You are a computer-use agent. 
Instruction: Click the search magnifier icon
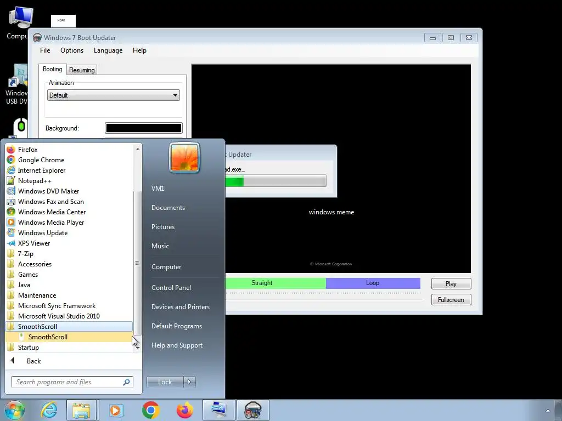127,382
